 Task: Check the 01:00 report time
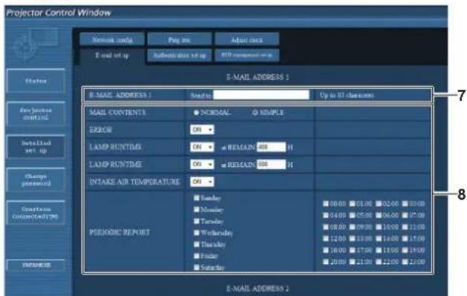353,204
